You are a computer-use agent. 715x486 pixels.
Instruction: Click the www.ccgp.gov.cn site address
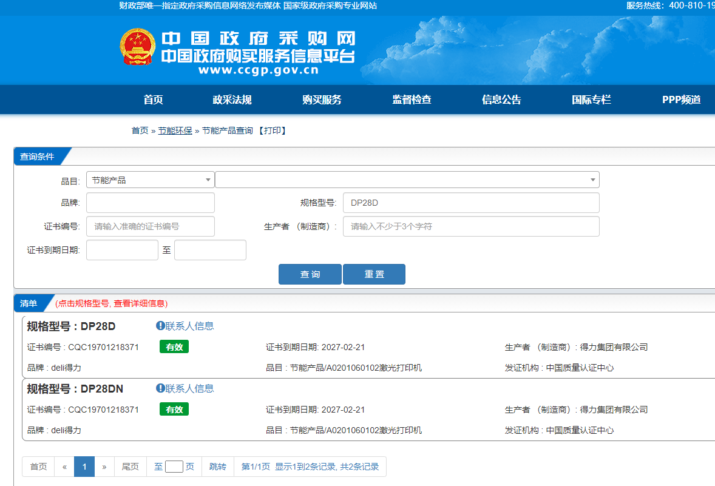(259, 70)
